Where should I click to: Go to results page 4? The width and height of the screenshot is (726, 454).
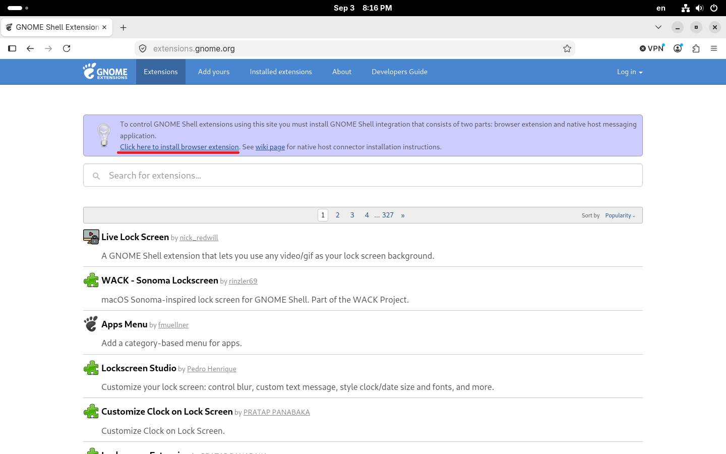pos(367,215)
